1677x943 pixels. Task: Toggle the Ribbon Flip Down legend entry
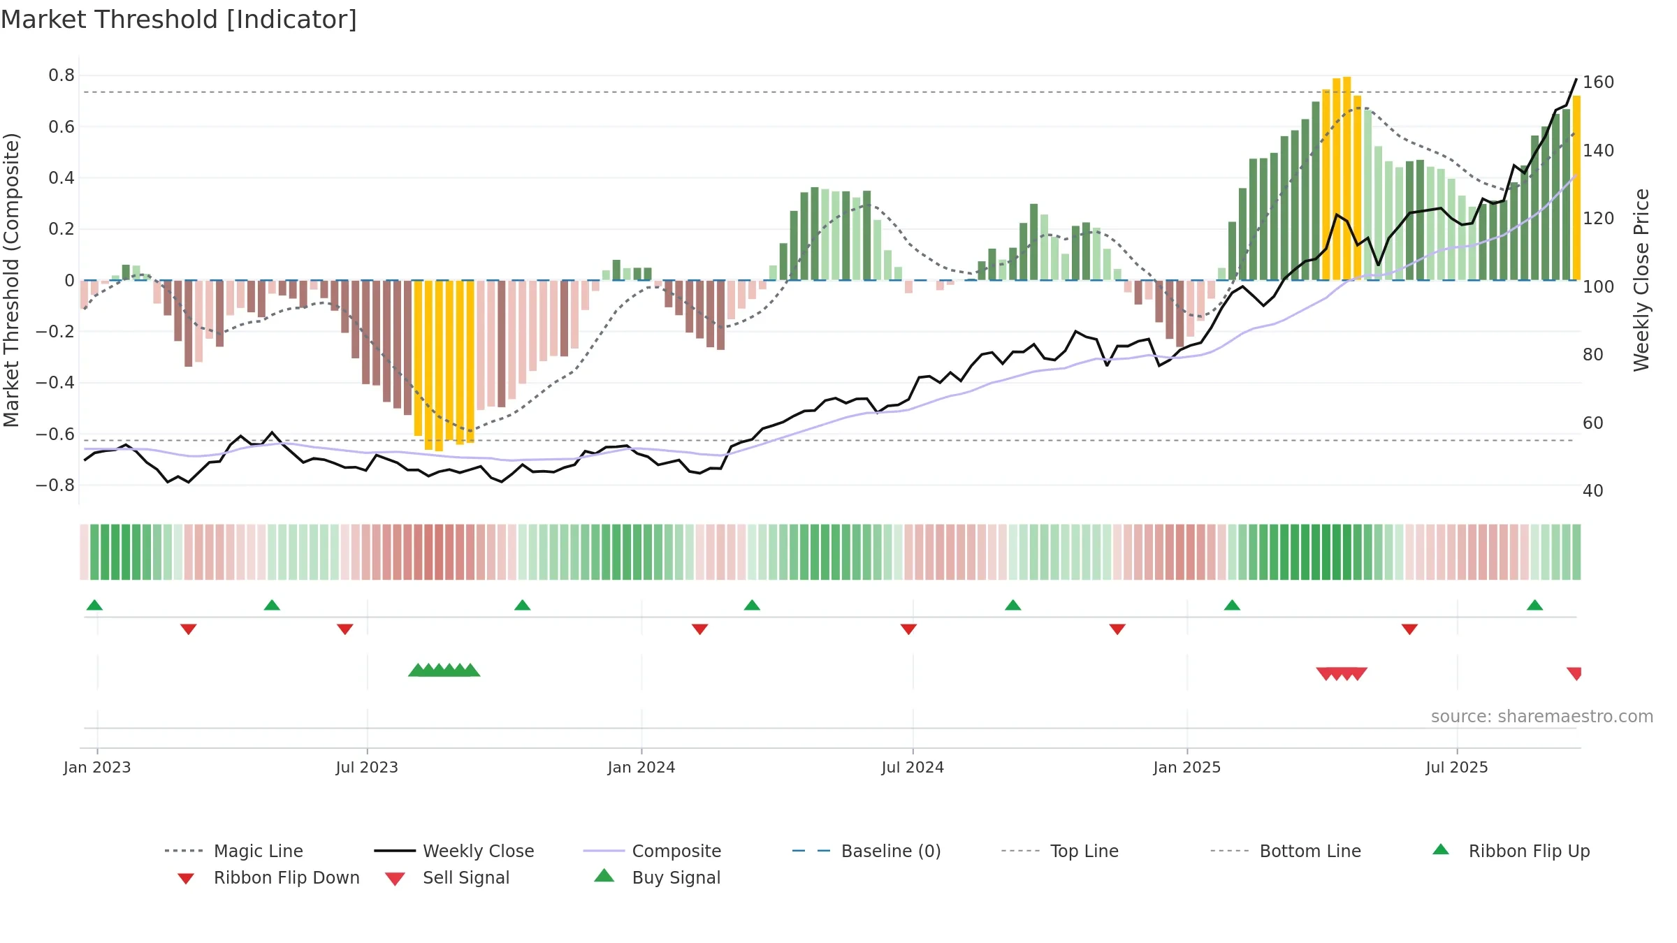[x=268, y=877]
